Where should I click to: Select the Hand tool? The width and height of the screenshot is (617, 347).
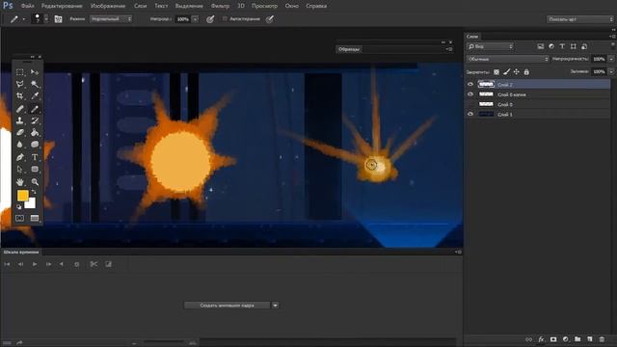click(19, 182)
